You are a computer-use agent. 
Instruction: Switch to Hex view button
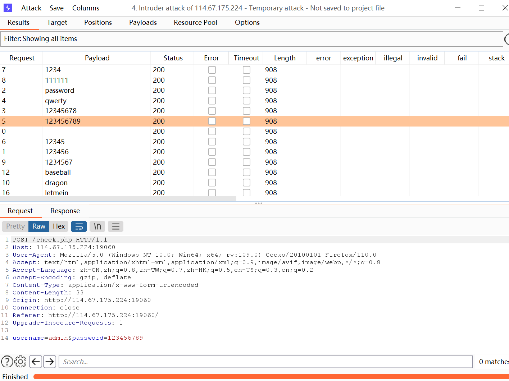tap(59, 226)
